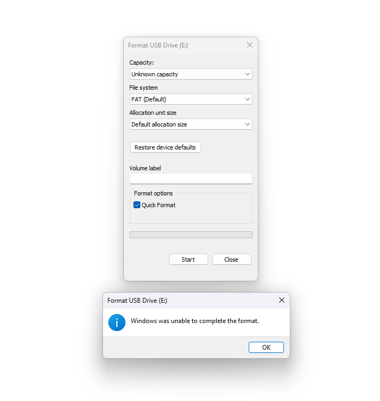
Task: Click the Close button
Action: coord(232,260)
